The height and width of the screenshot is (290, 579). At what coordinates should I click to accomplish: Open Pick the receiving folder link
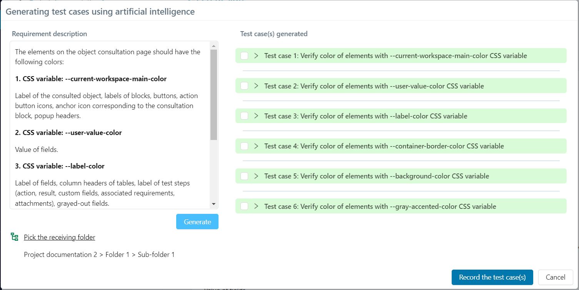59,237
